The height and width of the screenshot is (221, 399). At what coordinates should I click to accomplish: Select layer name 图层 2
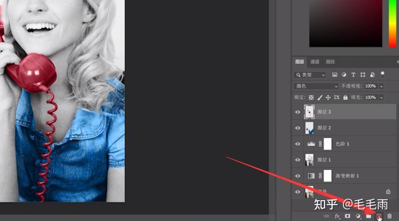[x=324, y=128]
